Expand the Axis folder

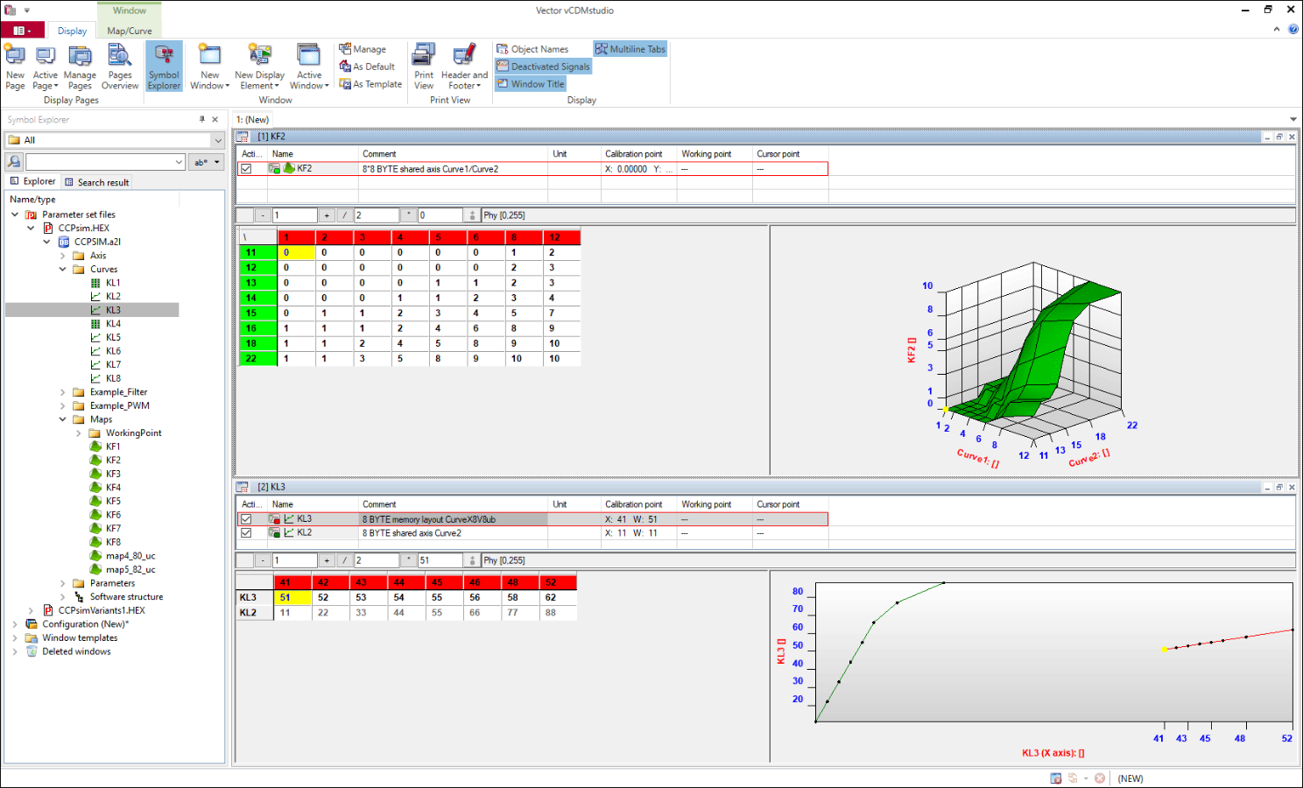(x=62, y=256)
